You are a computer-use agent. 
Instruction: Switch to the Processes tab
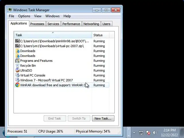tap(37, 24)
